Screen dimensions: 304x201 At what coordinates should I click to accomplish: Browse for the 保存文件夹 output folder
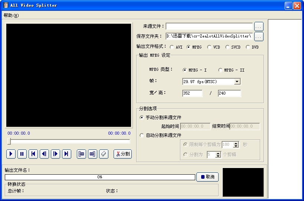[x=259, y=36]
